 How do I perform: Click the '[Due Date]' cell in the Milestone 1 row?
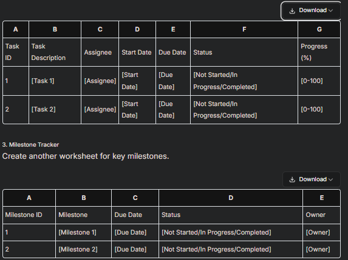(135, 232)
